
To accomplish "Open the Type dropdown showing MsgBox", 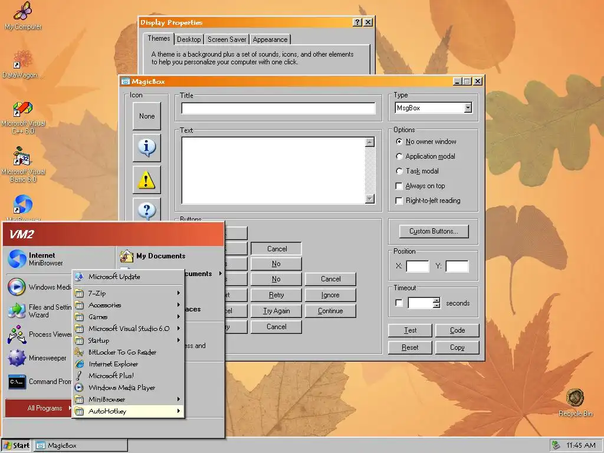I will (468, 108).
